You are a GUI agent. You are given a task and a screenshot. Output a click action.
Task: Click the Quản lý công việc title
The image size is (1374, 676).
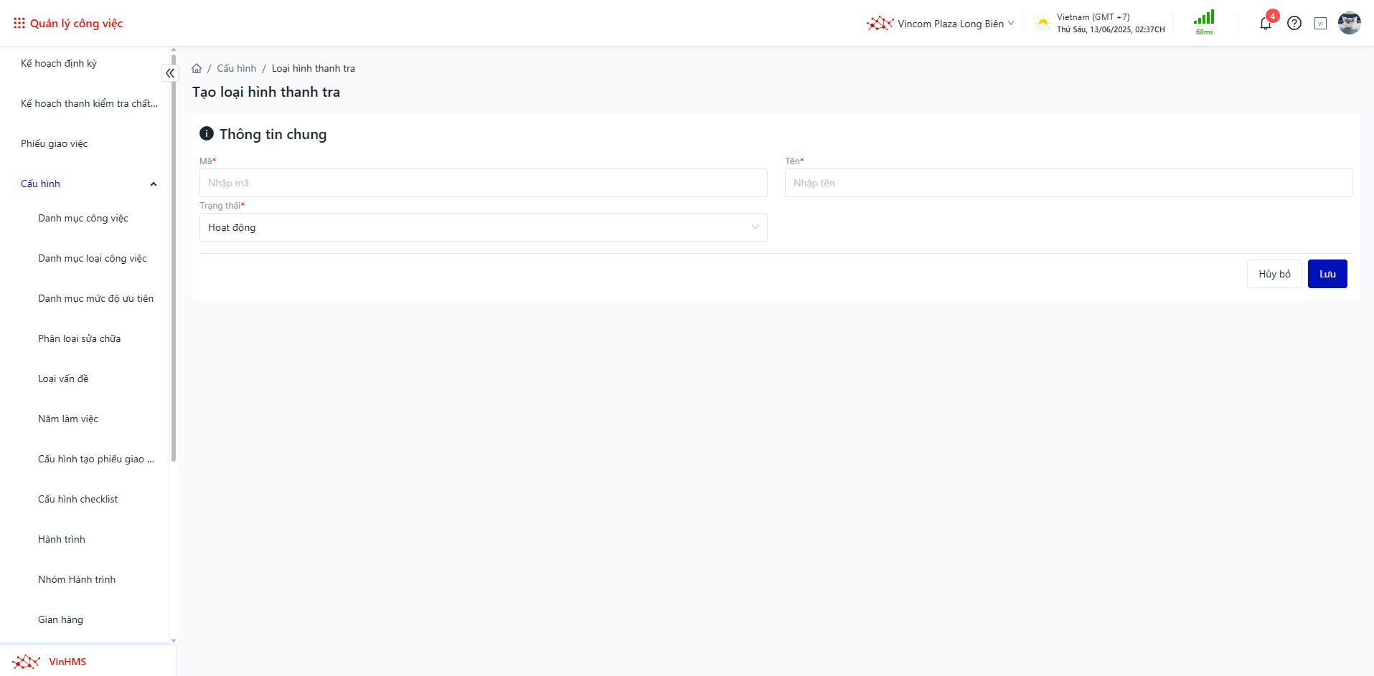coord(77,24)
